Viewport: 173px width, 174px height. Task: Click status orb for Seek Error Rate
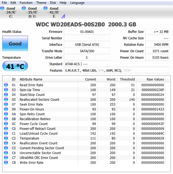[x=6, y=104]
